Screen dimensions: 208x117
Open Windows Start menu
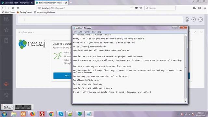[x=4, y=114]
